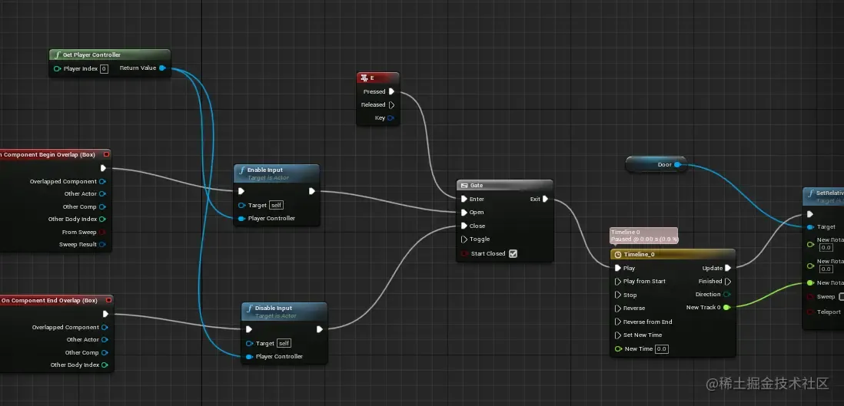Image resolution: width=844 pixels, height=406 pixels.
Task: Select the Enable Input node header
Action: tap(277, 173)
